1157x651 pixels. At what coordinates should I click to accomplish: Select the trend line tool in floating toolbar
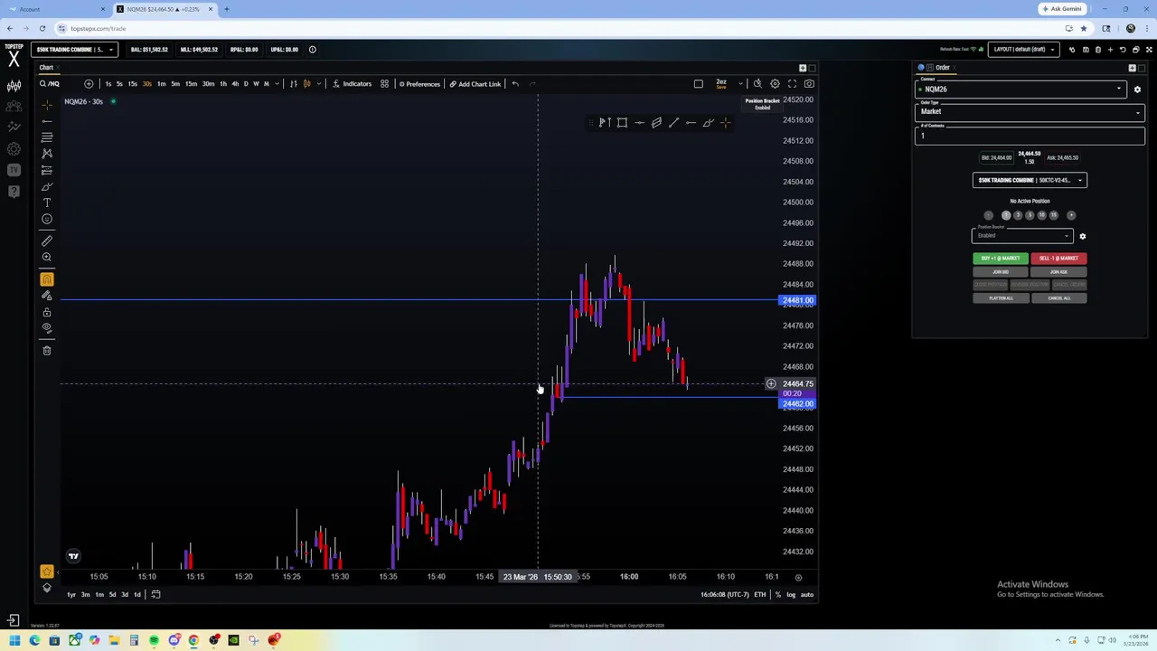click(673, 123)
